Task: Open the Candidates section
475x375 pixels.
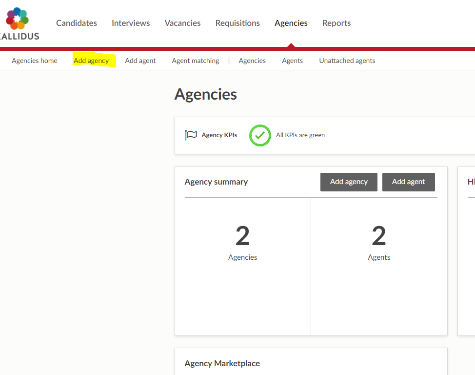Action: (x=76, y=23)
